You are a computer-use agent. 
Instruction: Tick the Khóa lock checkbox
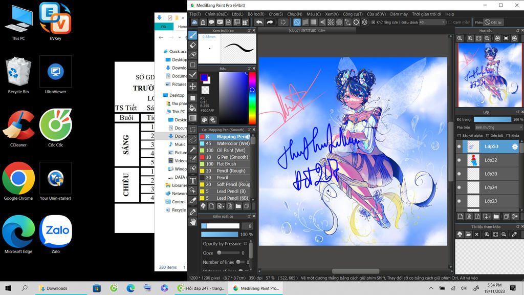[x=508, y=135]
